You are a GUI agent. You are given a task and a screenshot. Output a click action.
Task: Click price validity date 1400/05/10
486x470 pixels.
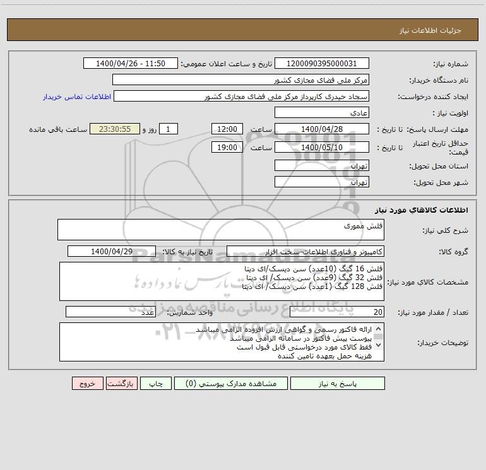(x=322, y=147)
